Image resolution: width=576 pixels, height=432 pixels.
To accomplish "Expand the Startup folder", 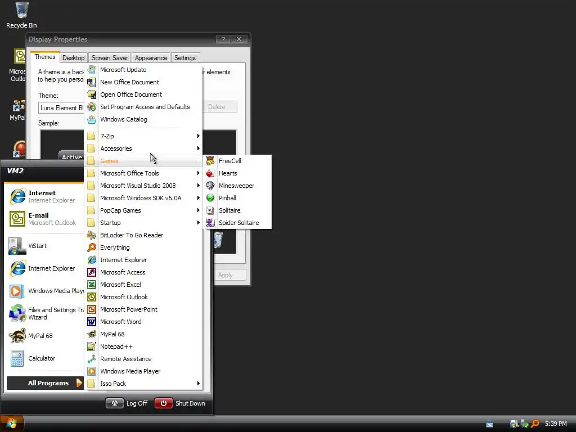I will (143, 223).
